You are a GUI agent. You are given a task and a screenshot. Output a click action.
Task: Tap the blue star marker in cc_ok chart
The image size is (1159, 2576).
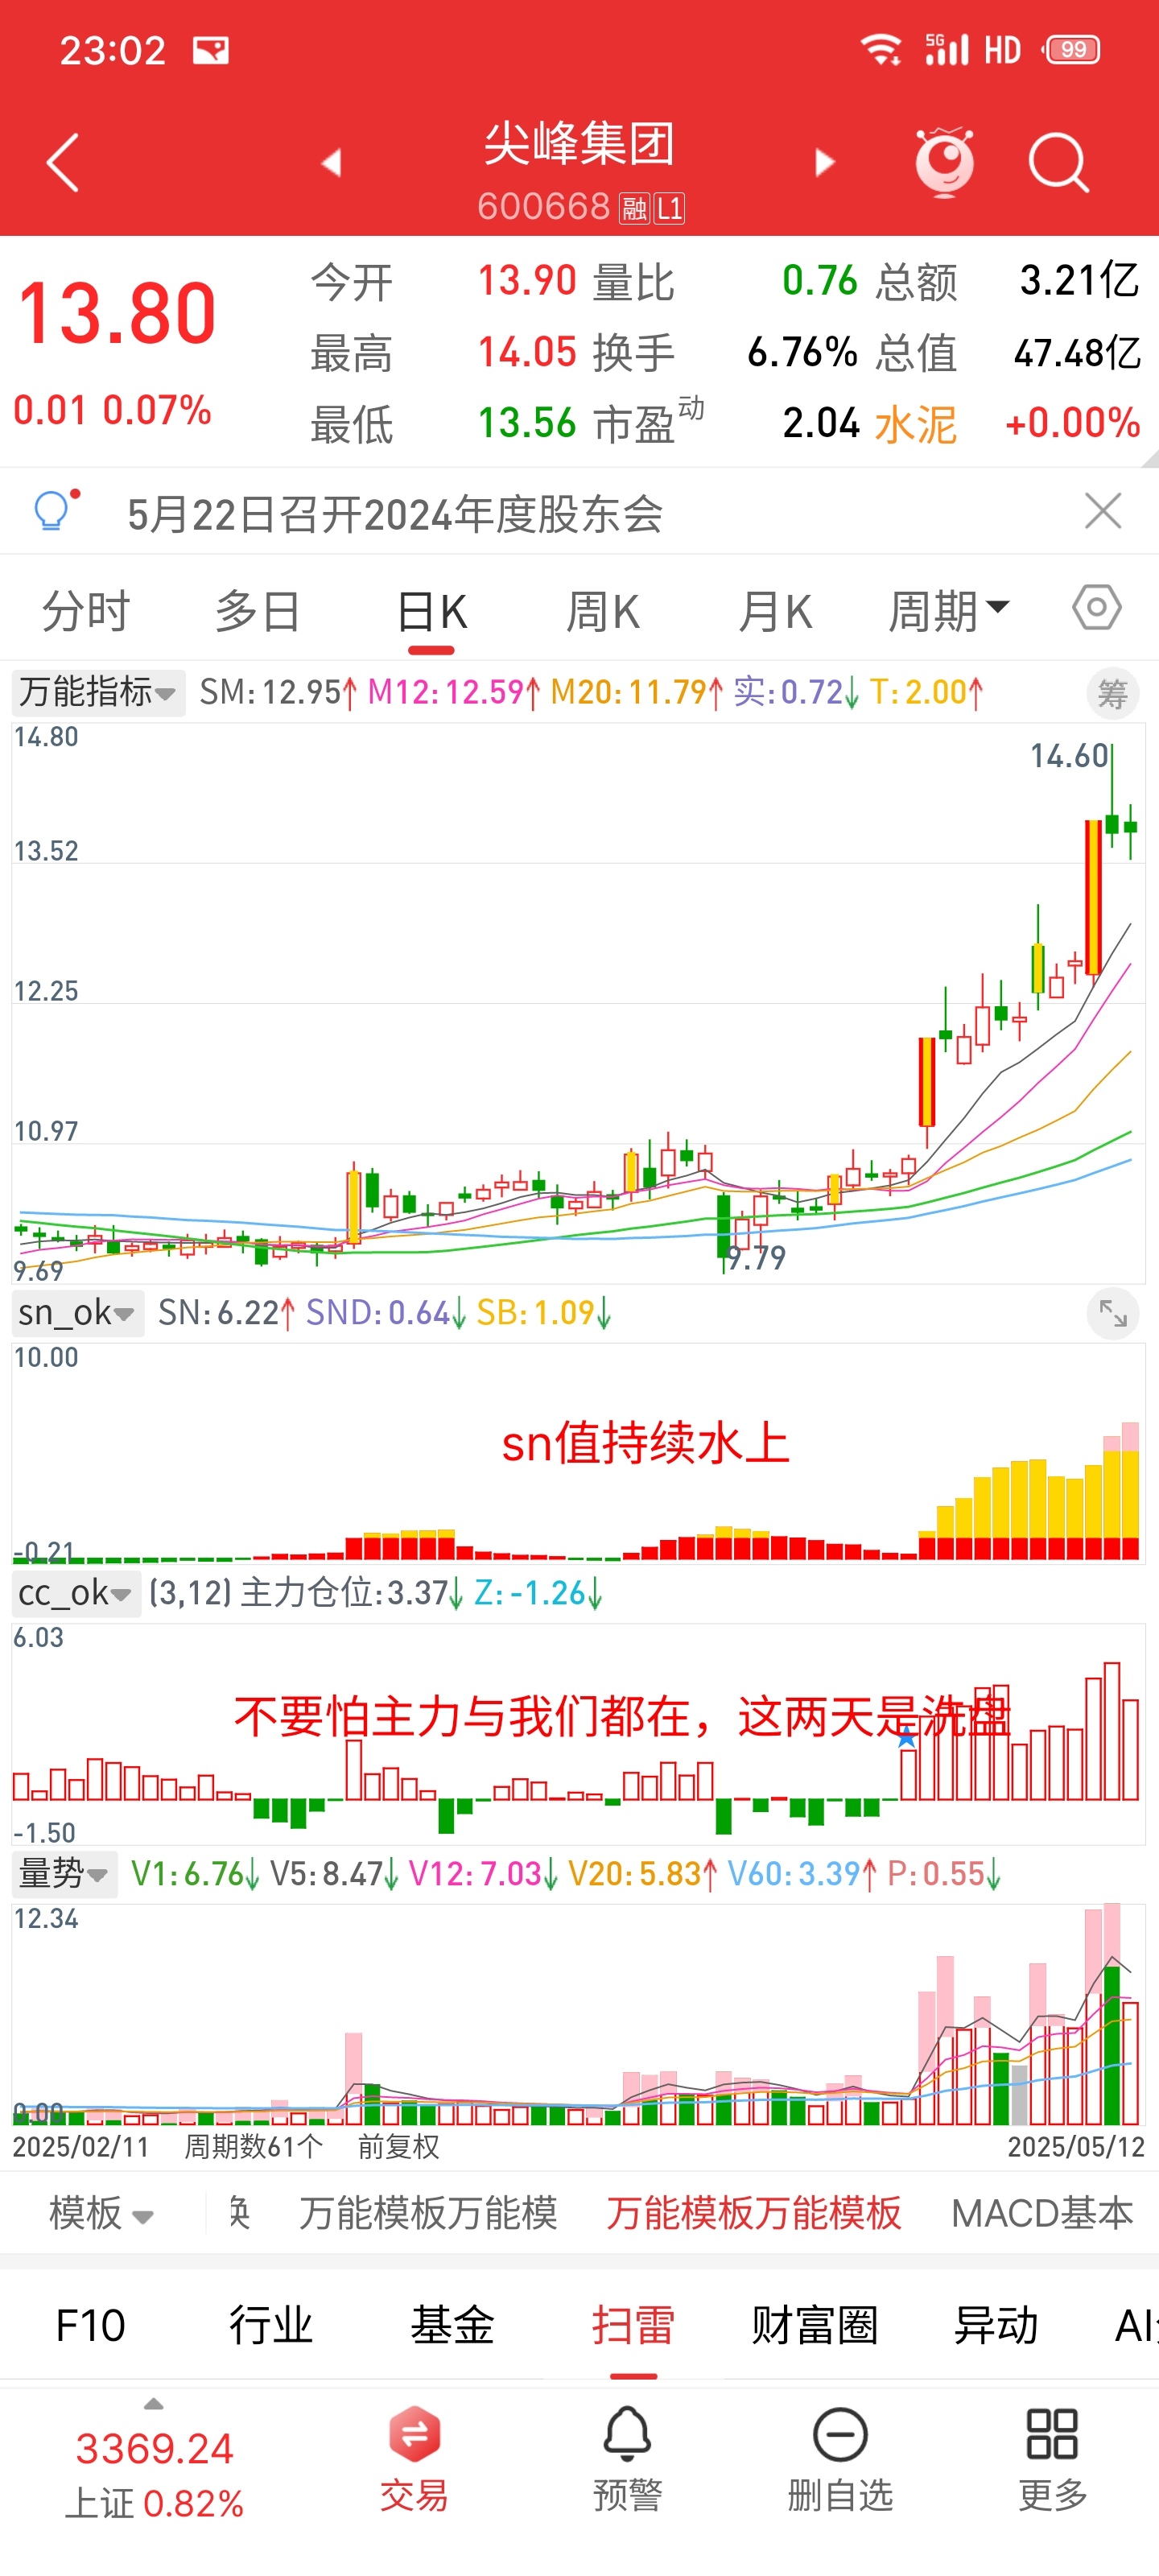tap(906, 1738)
